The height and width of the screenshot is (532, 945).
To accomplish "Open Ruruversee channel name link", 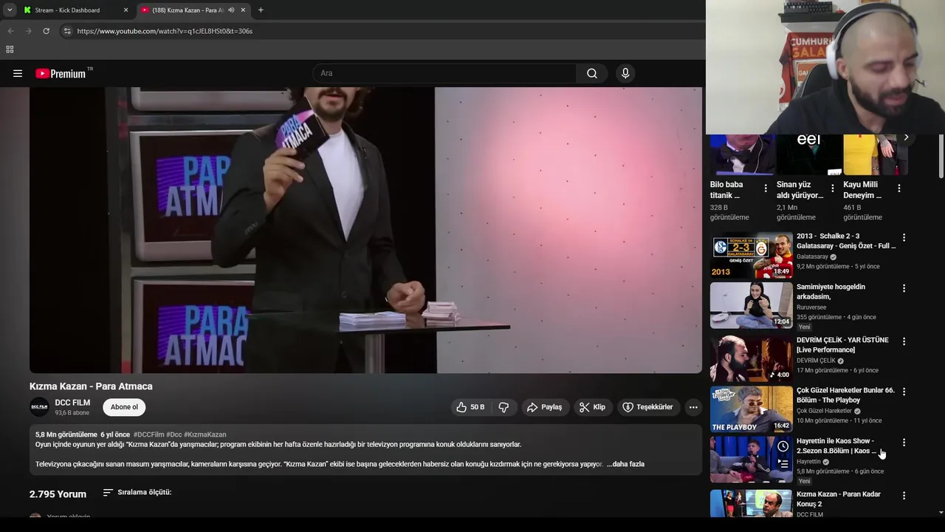I will pos(811,307).
